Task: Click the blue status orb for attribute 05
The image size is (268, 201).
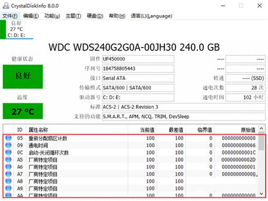Action: point(8,138)
